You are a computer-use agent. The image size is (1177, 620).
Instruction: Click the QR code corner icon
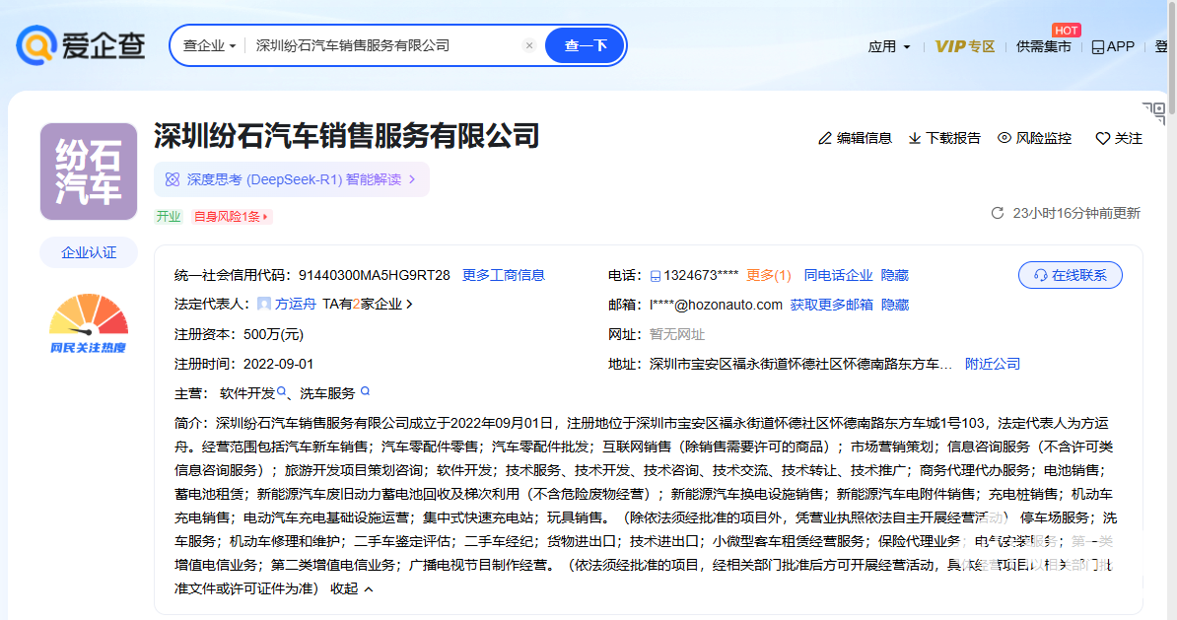point(1153,112)
